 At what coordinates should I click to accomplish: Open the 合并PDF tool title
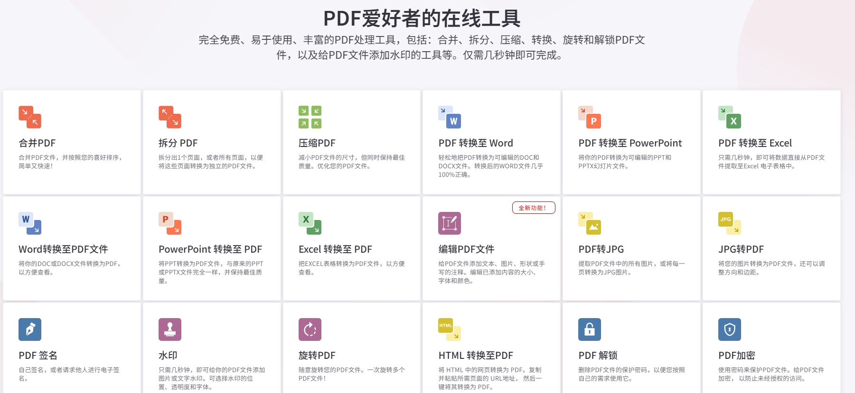tap(37, 143)
